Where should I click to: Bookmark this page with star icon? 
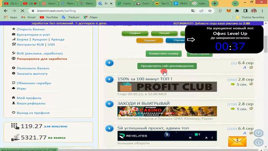point(210,11)
